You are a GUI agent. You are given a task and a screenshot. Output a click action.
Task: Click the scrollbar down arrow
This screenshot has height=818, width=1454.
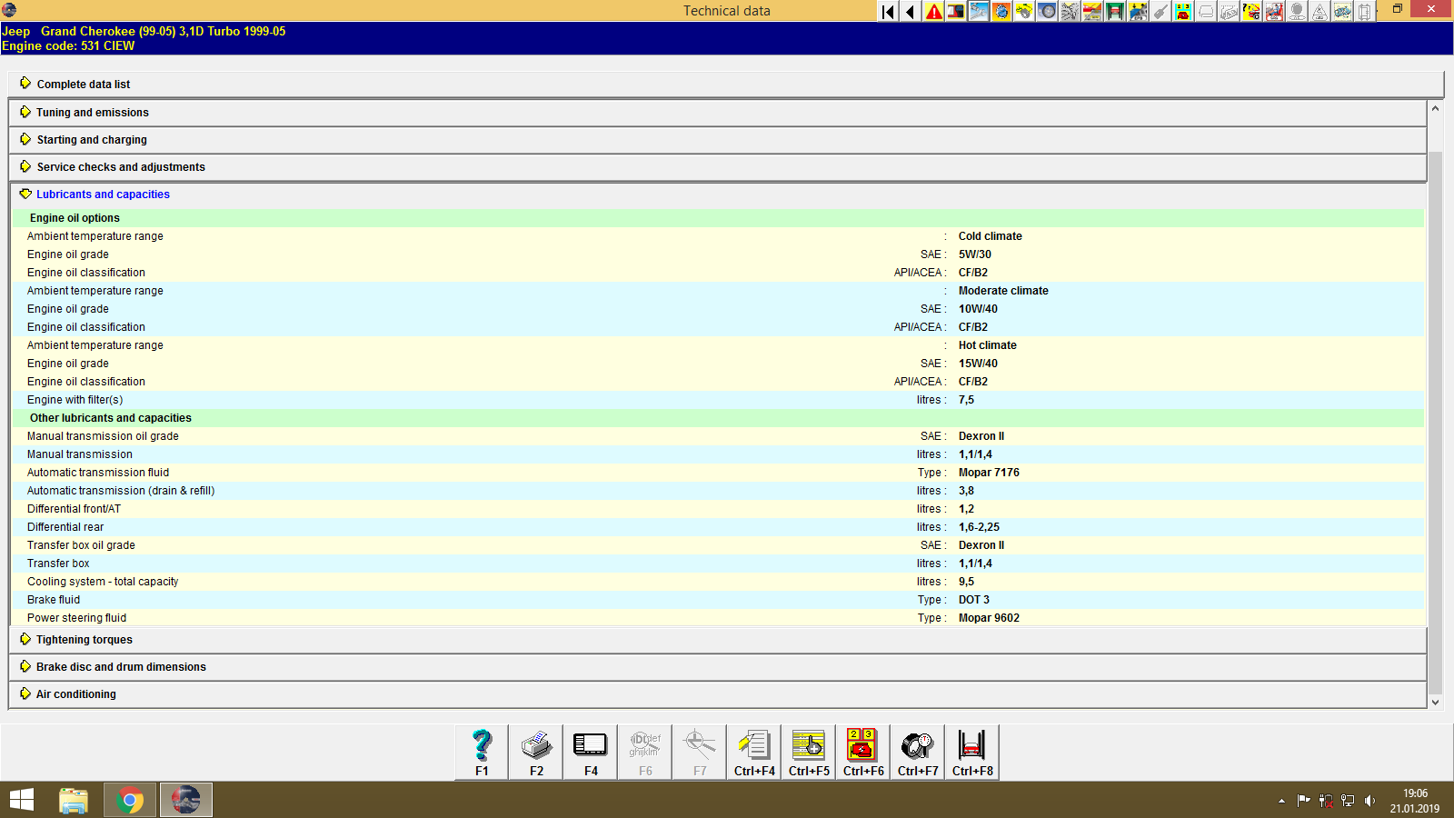1434,702
